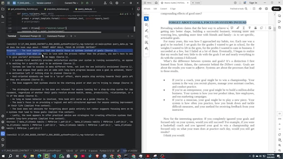Select the Draw freehand tool in Acrobat sidebar

tap(146, 37)
